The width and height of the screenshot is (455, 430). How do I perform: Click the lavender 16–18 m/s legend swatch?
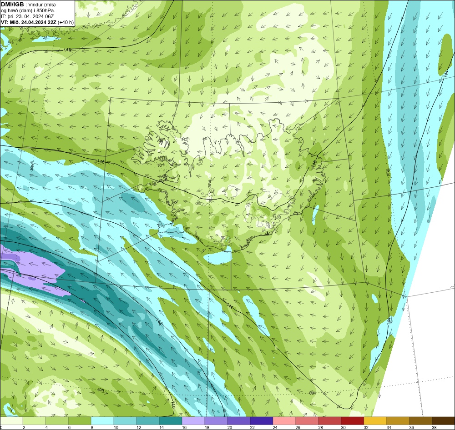coord(193,421)
